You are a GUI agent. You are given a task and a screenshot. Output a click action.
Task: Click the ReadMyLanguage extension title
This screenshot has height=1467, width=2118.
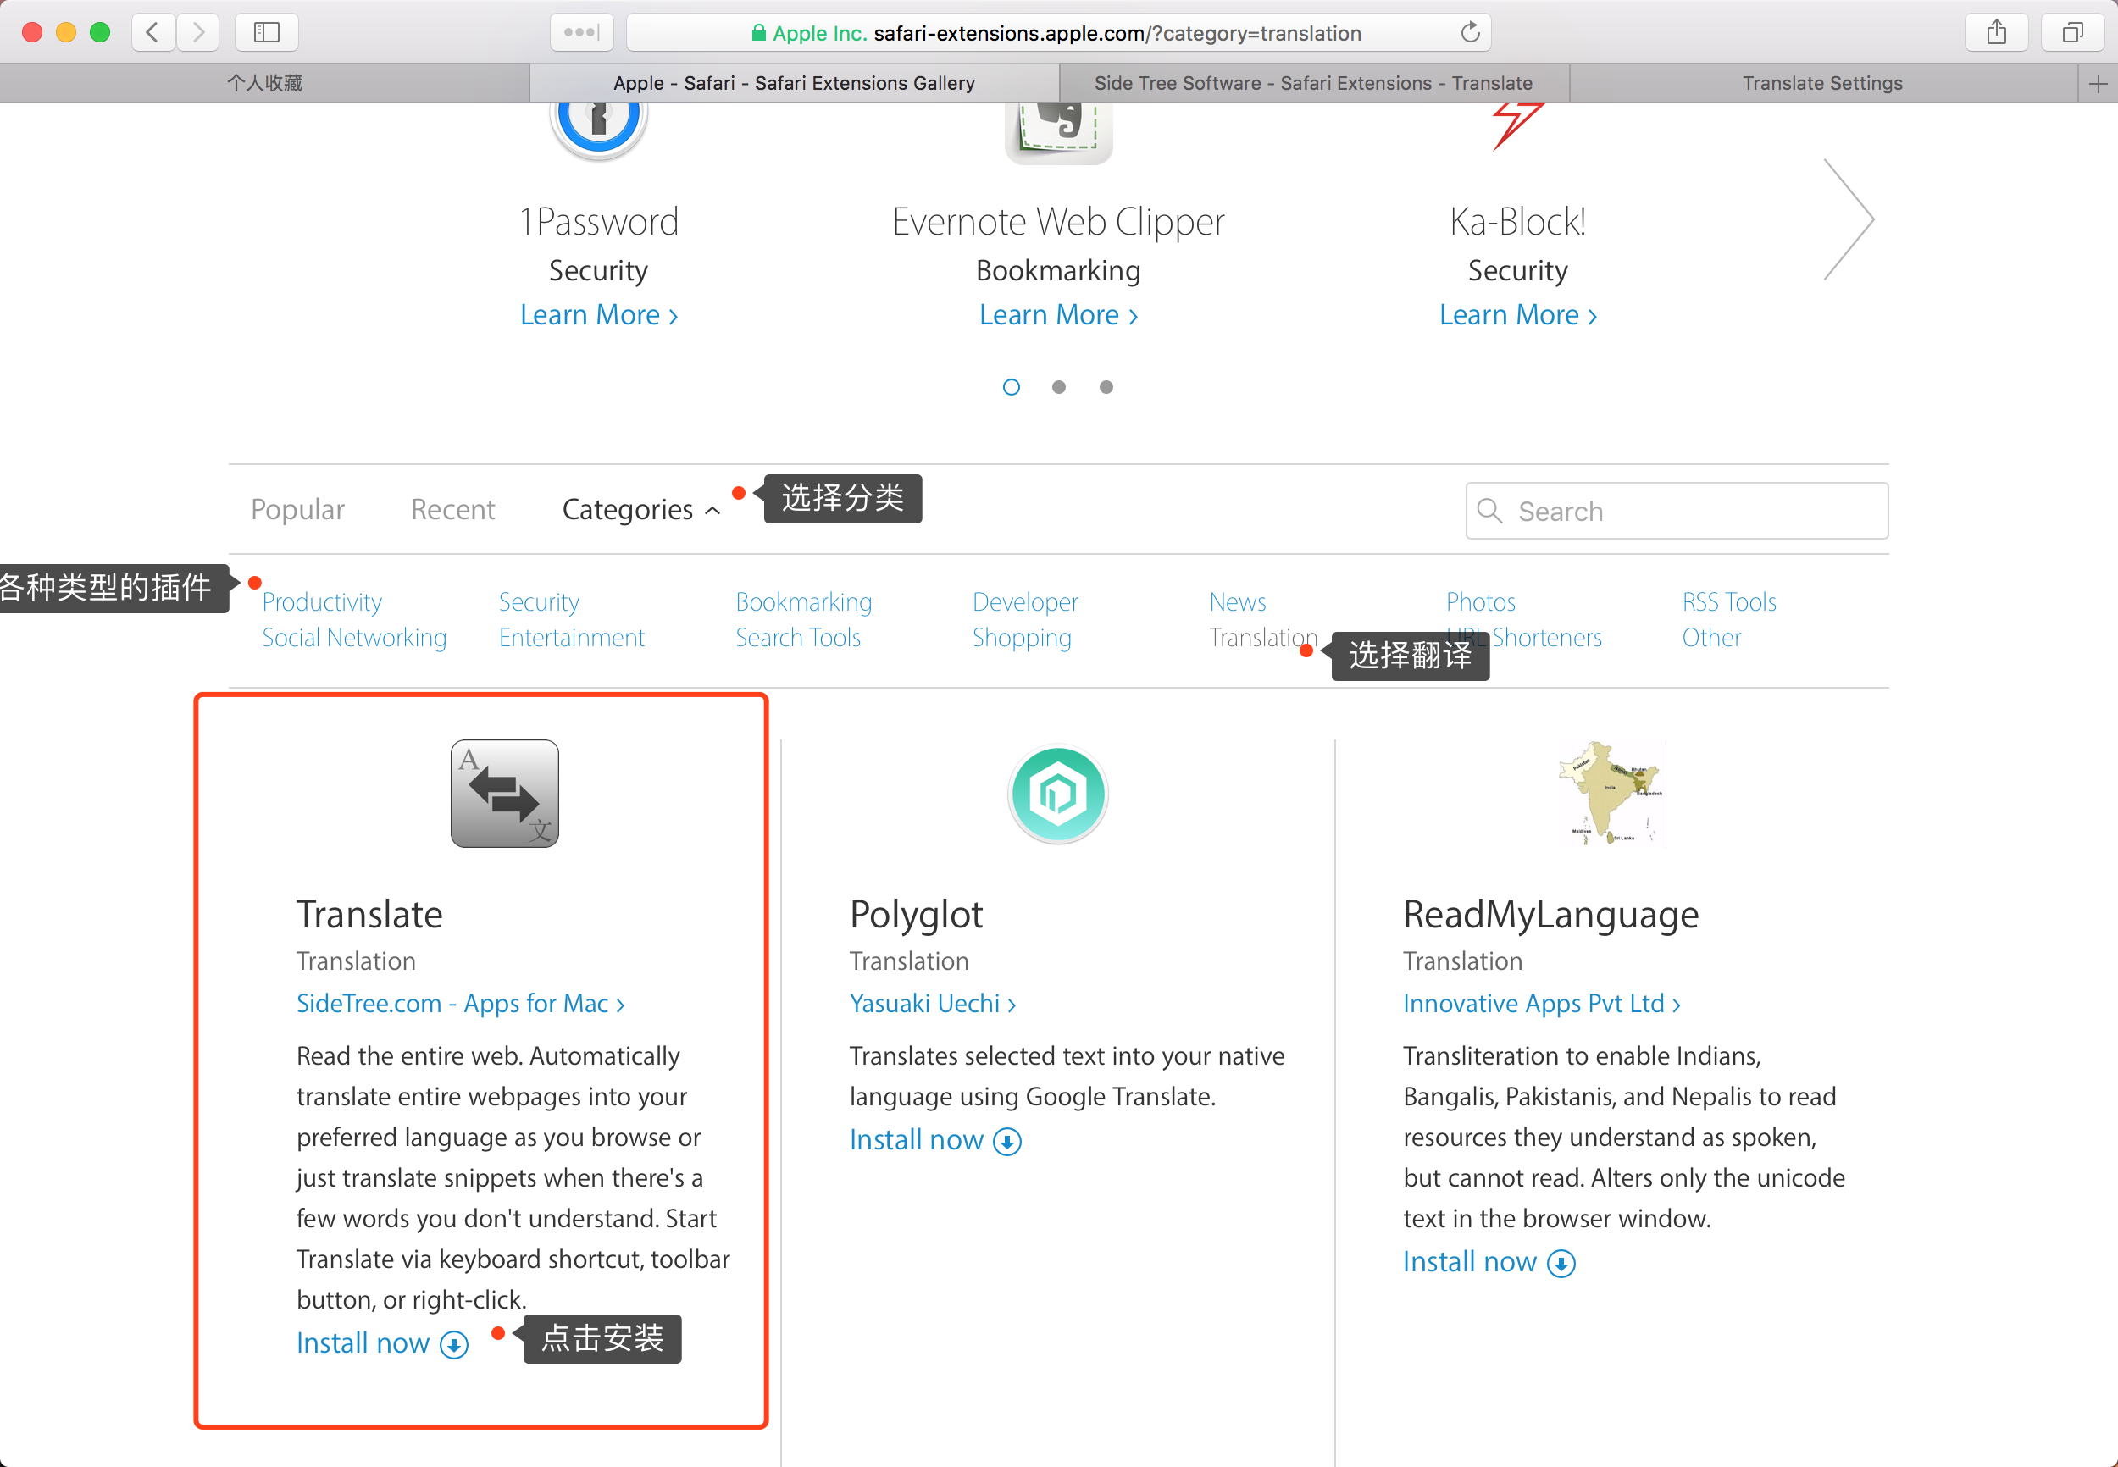coord(1550,915)
